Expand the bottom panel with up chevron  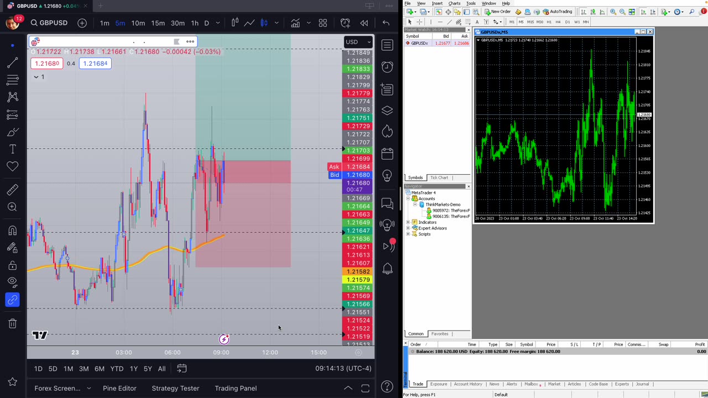[x=348, y=388]
